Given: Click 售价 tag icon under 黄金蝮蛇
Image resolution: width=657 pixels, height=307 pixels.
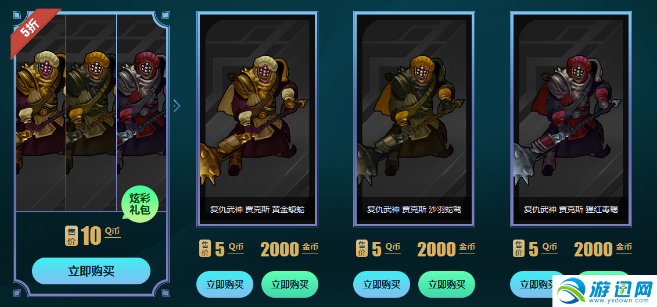Looking at the screenshot, I should [x=205, y=248].
